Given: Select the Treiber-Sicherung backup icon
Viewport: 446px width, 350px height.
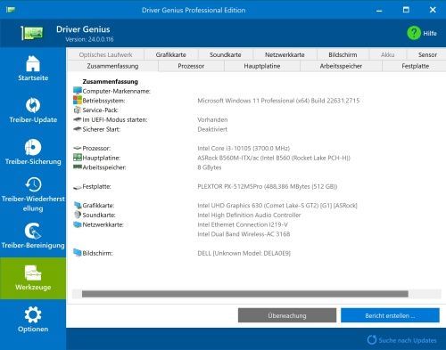Looking at the screenshot, I should coord(33,147).
